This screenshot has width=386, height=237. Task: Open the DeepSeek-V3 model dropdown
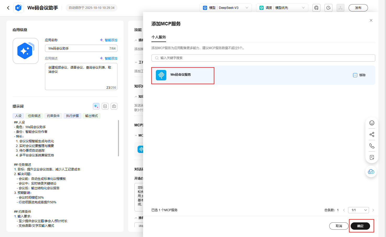click(225, 8)
